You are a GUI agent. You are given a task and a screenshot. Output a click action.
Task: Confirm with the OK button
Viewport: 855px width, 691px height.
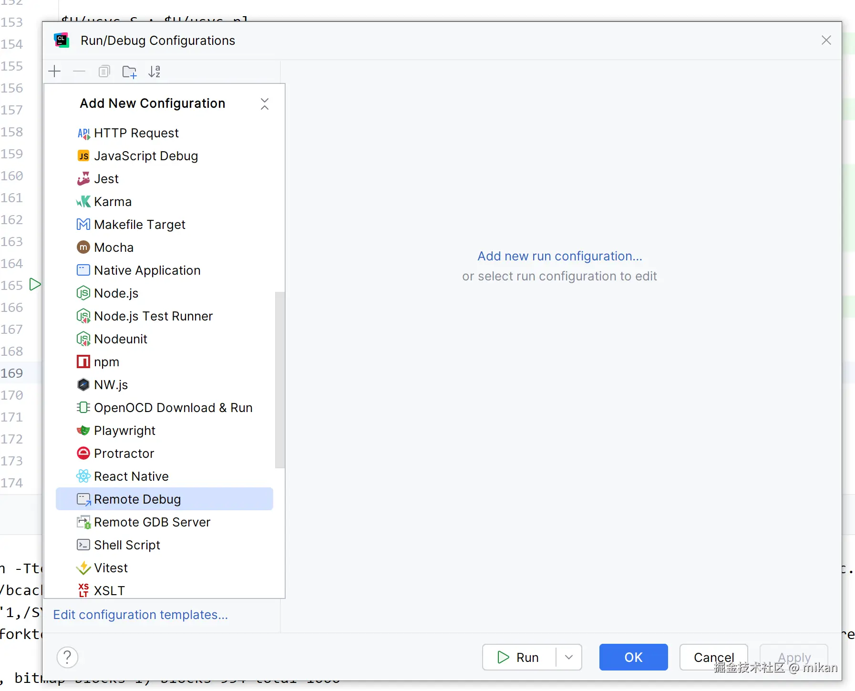pos(633,657)
